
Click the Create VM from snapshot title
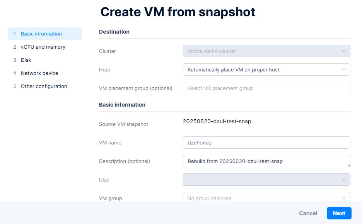178,12
